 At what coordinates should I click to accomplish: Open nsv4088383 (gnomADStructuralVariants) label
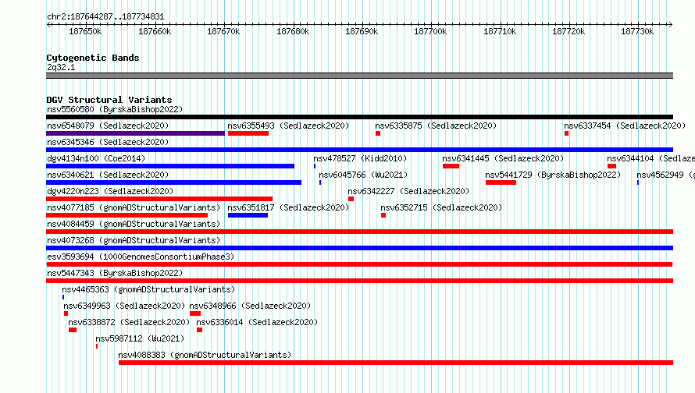(x=205, y=355)
